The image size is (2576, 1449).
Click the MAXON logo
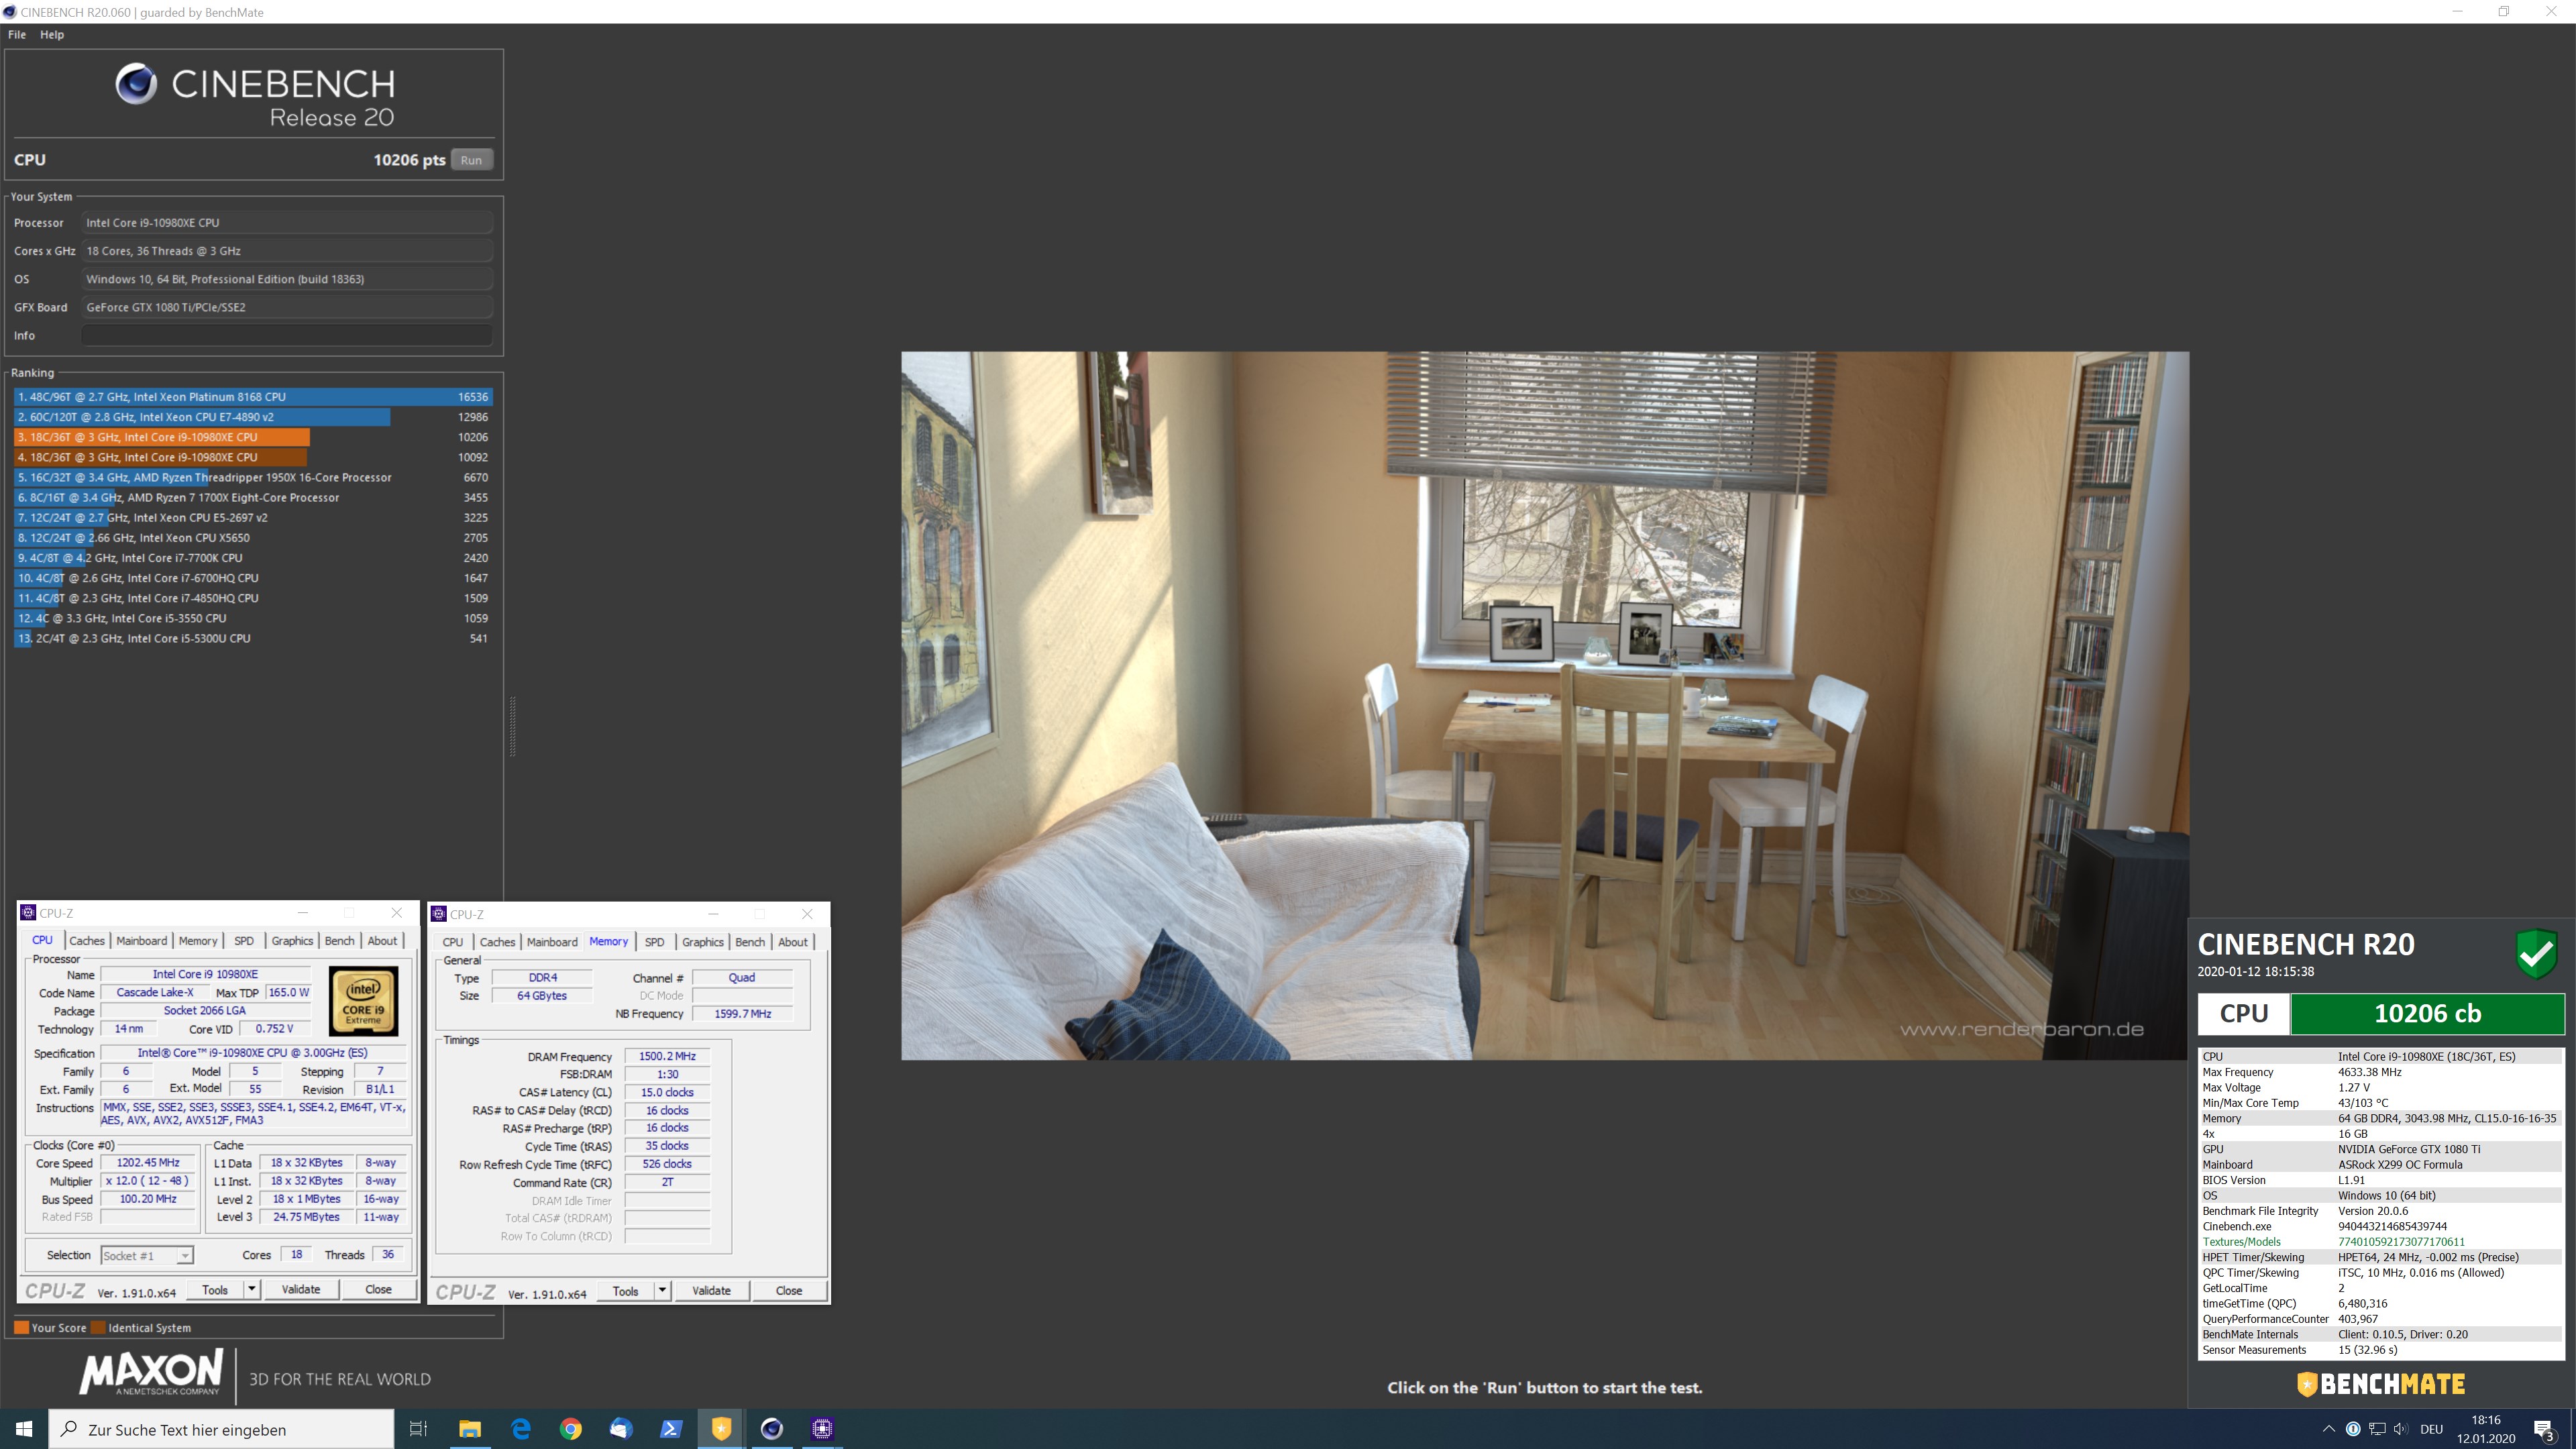click(x=152, y=1372)
